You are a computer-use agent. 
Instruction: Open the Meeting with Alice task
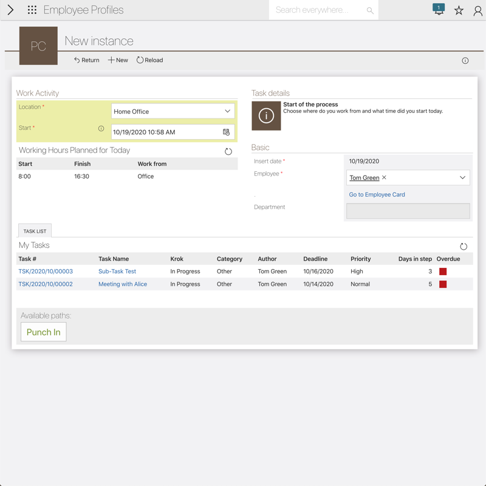[123, 284]
